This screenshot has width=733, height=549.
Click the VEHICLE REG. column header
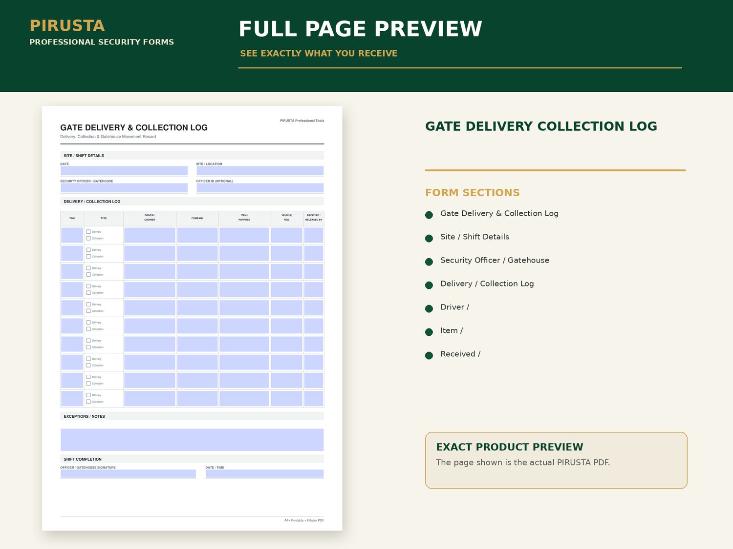pyautogui.click(x=286, y=218)
